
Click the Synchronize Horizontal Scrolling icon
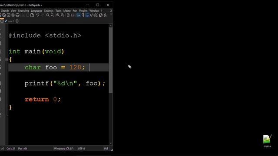(x=73, y=15)
